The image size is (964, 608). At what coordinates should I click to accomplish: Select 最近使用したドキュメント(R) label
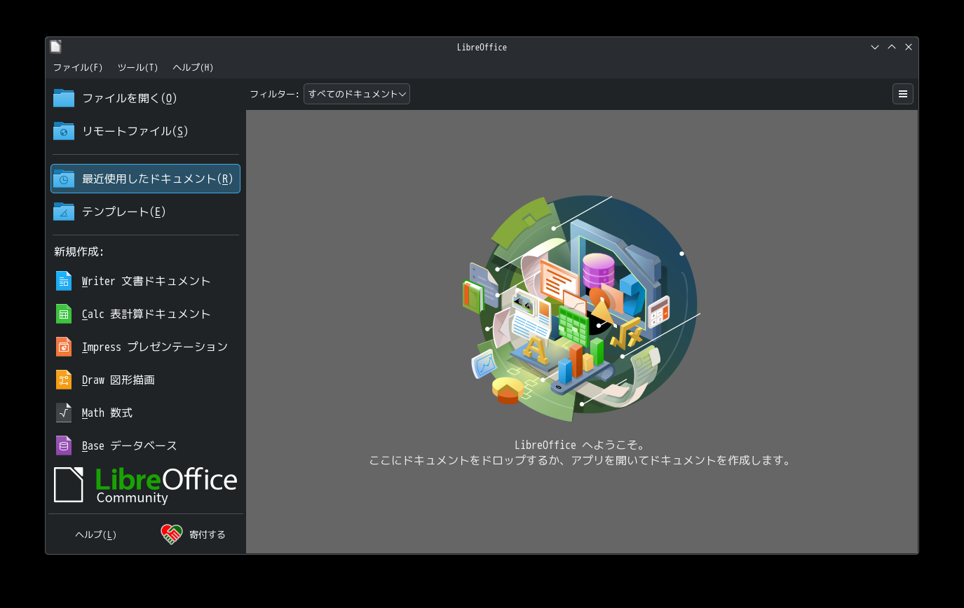158,179
